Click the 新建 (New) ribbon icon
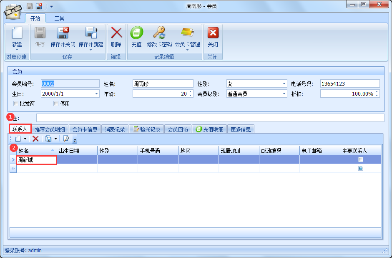 [17, 33]
